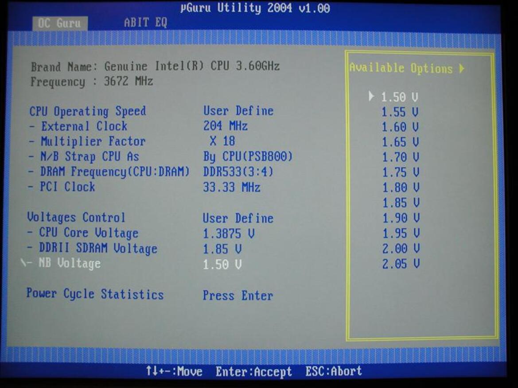
Task: Choose 1.70 V in options list
Action: click(x=401, y=157)
